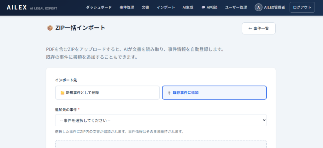Navigate to ユーザー管理

pyautogui.click(x=236, y=8)
